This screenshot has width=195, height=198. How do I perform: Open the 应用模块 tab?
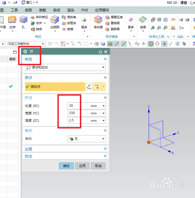pyautogui.click(x=102, y=10)
